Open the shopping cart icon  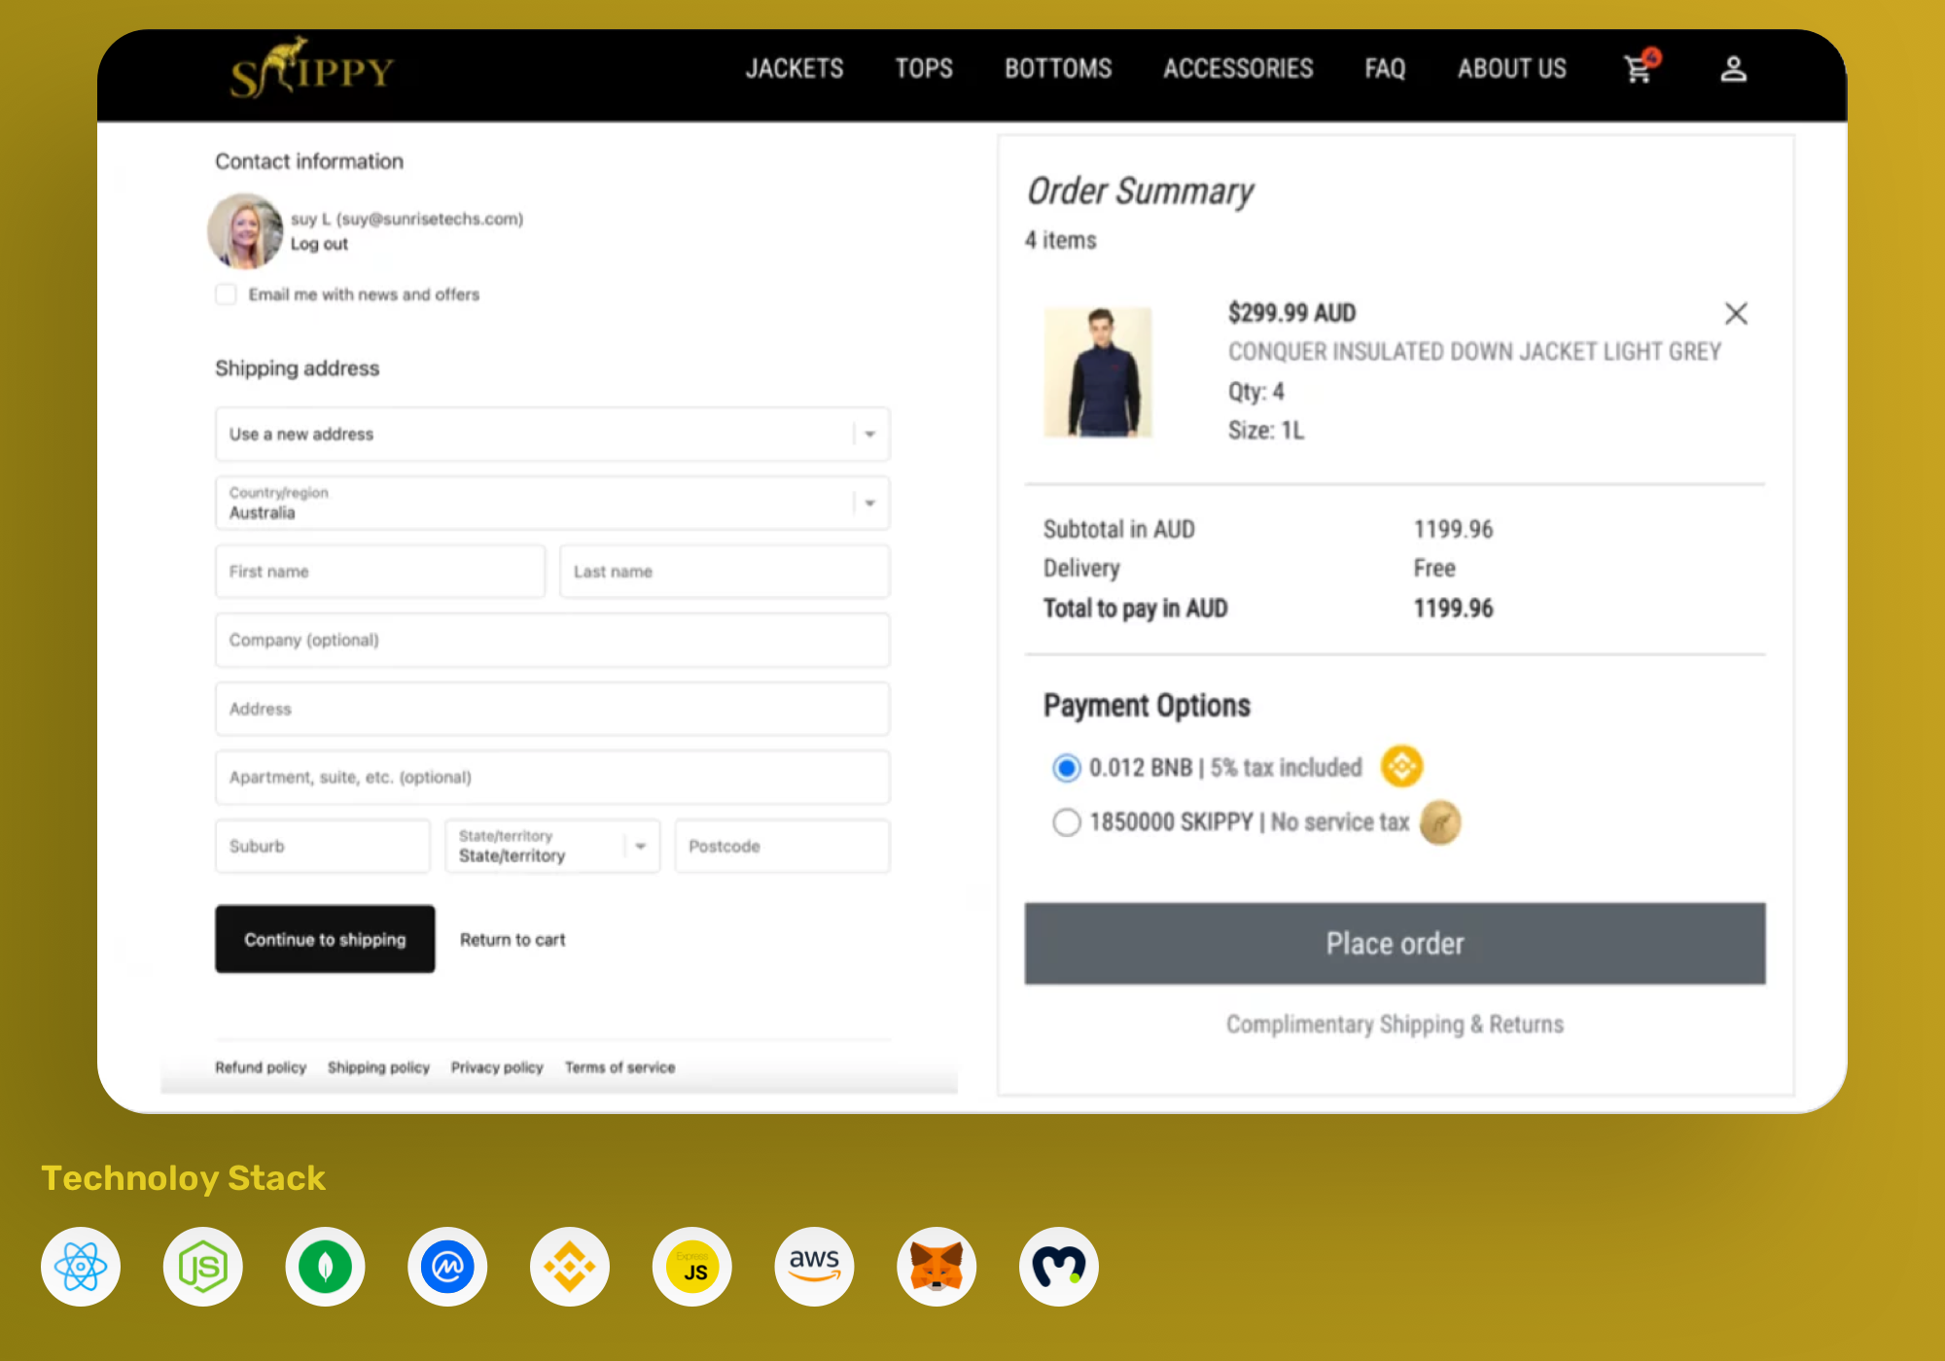pyautogui.click(x=1639, y=69)
